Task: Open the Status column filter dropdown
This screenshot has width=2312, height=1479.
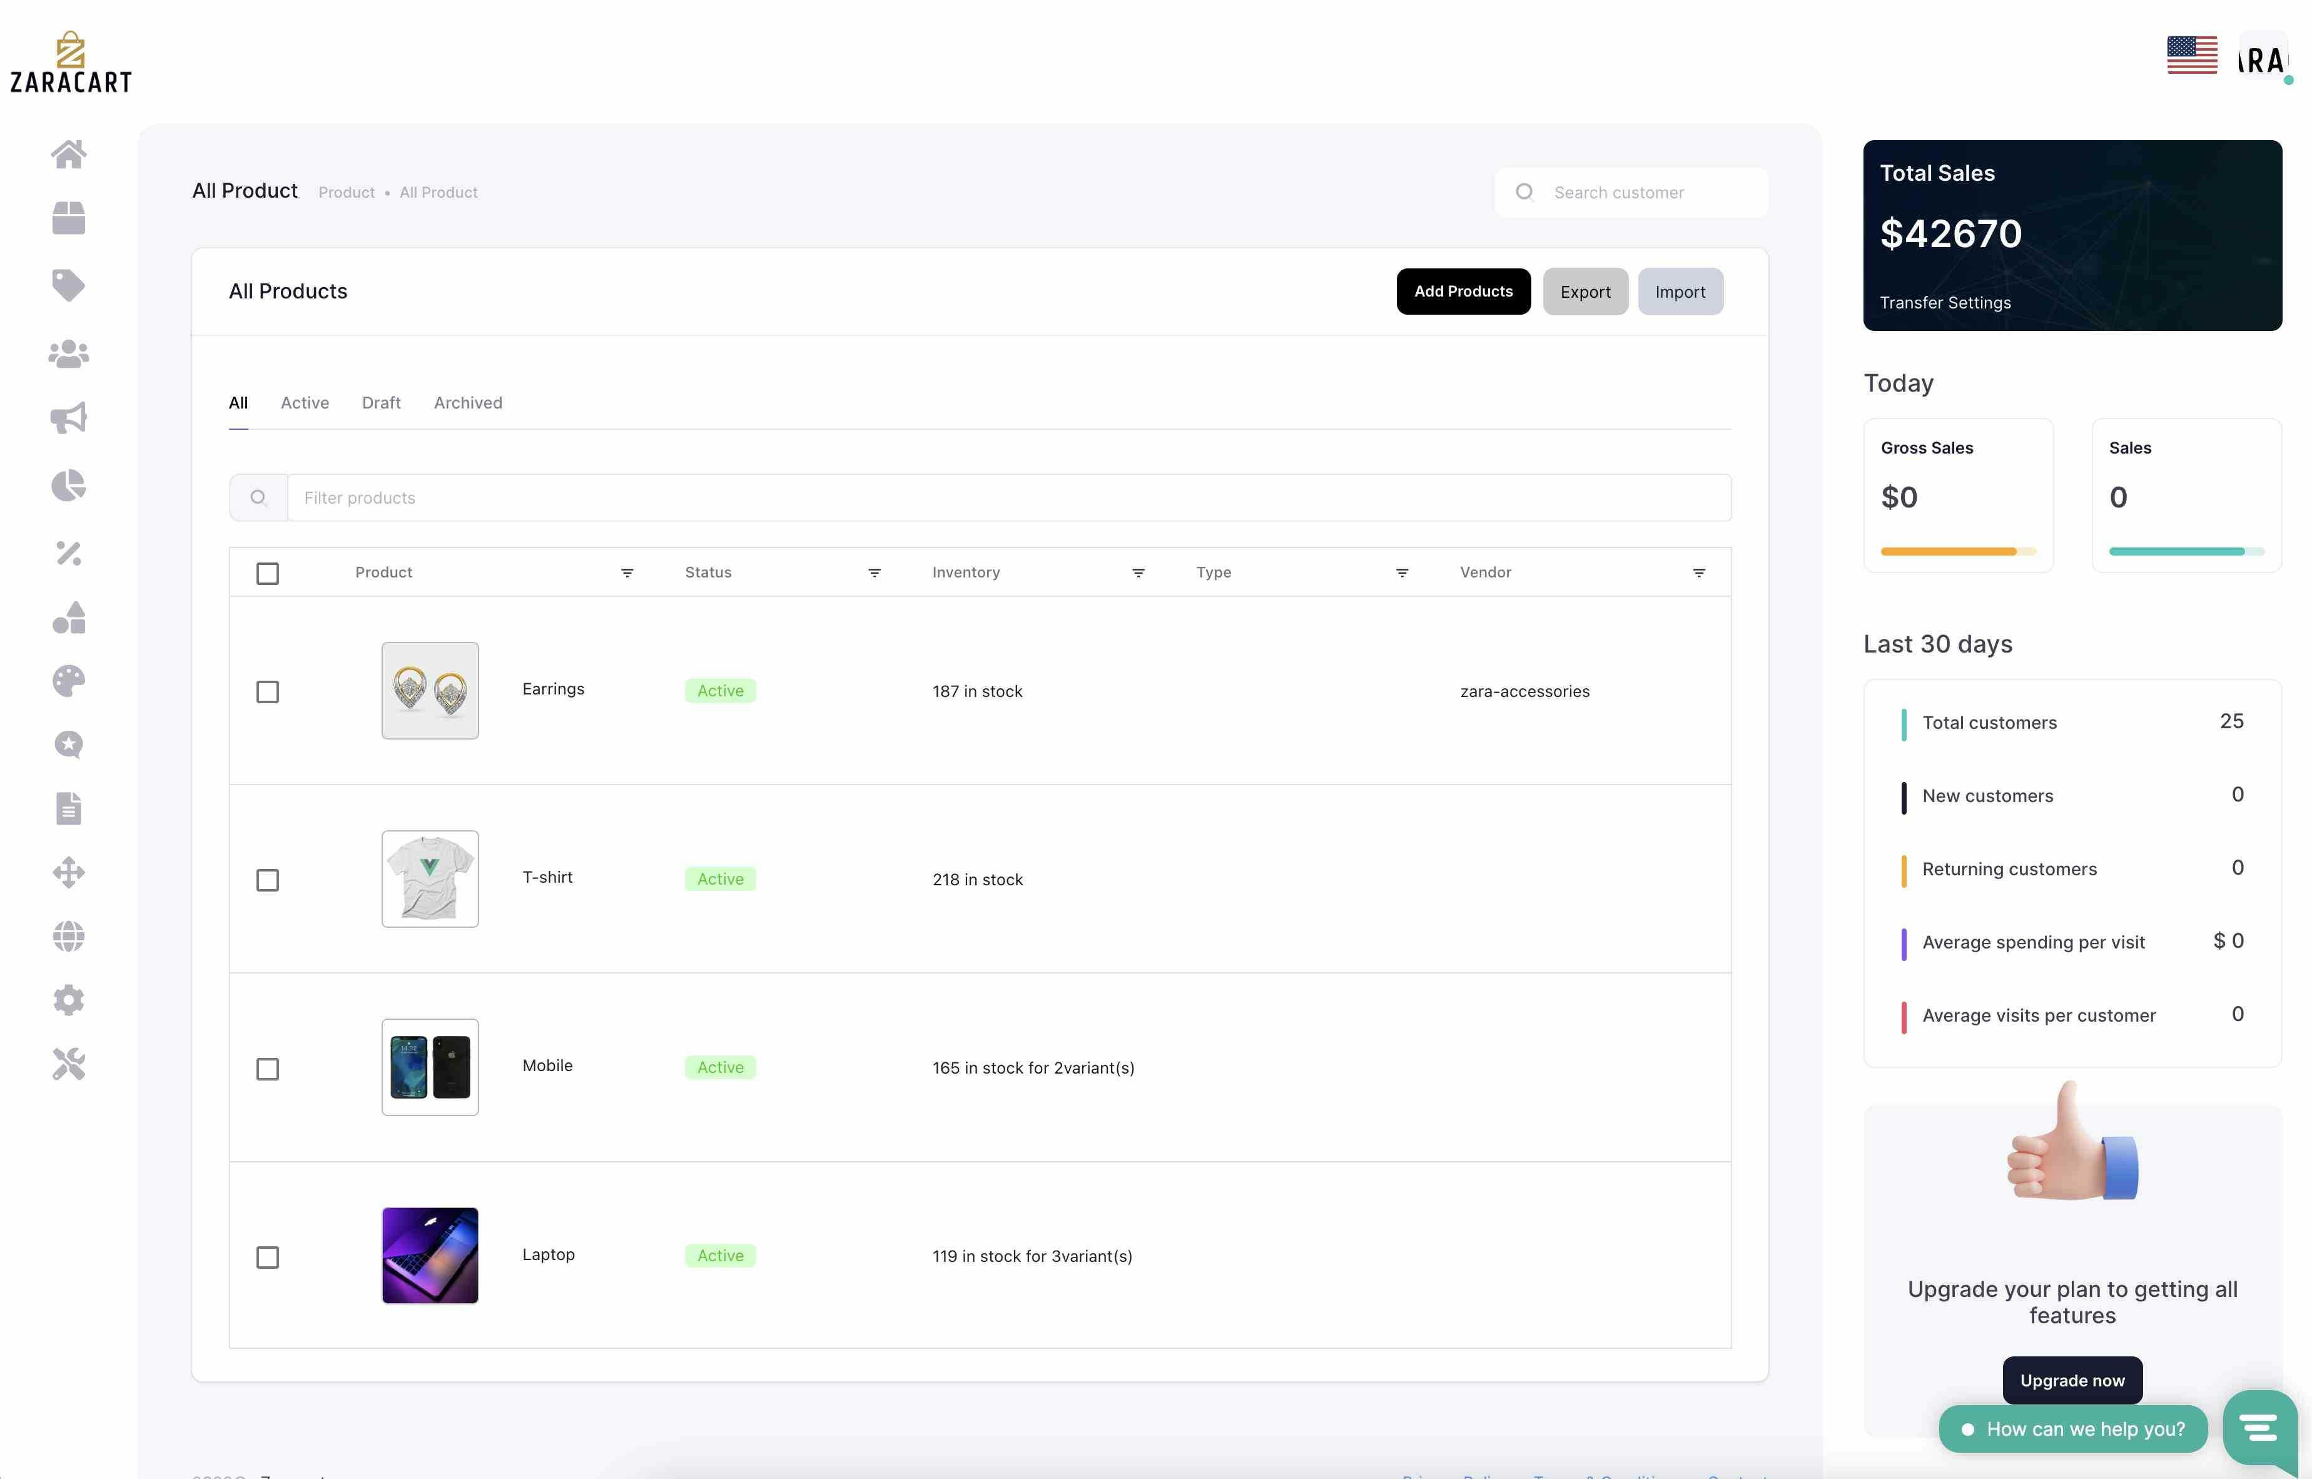Action: click(x=875, y=572)
